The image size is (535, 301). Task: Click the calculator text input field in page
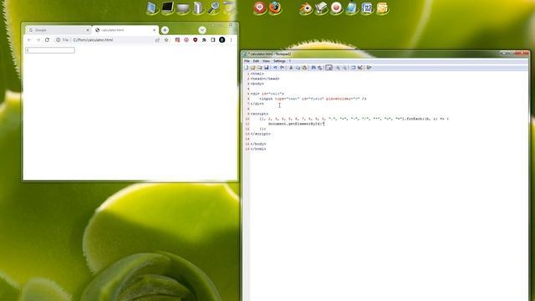[x=50, y=50]
